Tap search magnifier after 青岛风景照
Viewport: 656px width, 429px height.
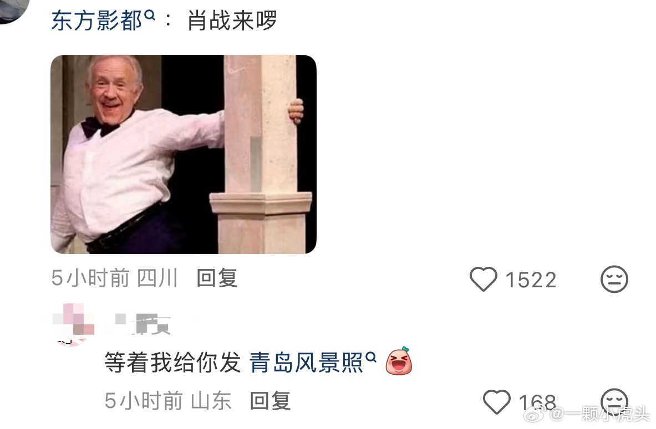point(371,357)
